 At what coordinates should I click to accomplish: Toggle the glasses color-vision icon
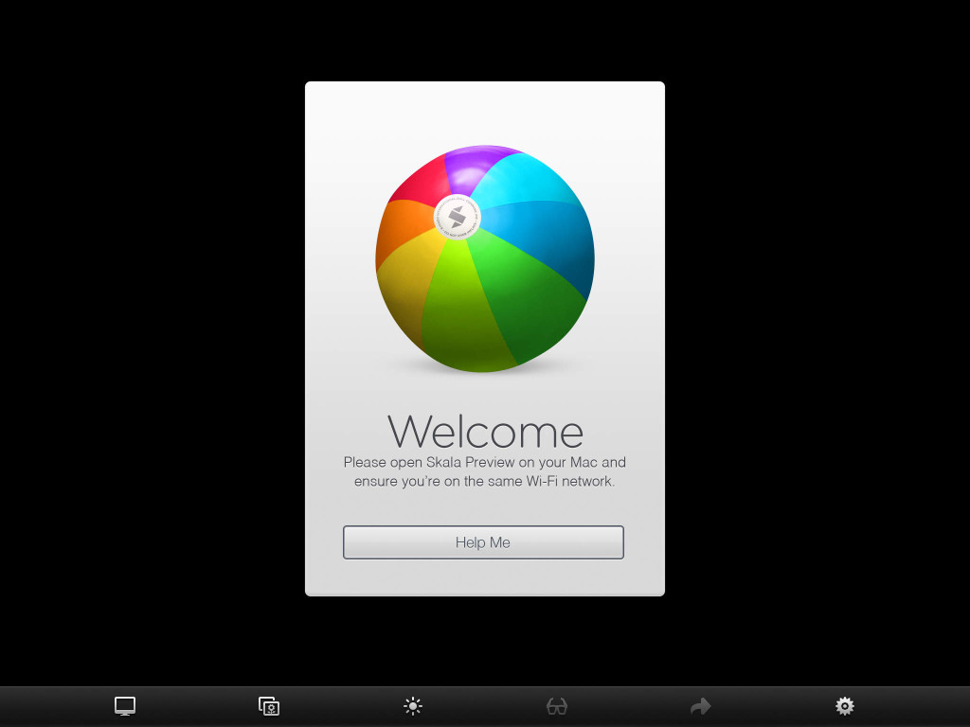(557, 706)
